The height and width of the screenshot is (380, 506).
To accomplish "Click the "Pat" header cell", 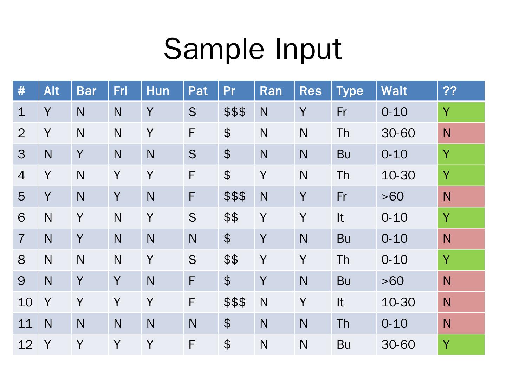I will [201, 91].
